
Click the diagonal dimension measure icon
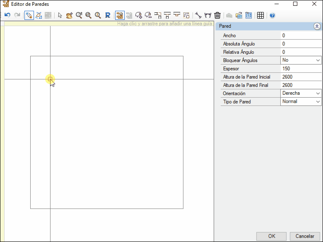pyautogui.click(x=198, y=15)
